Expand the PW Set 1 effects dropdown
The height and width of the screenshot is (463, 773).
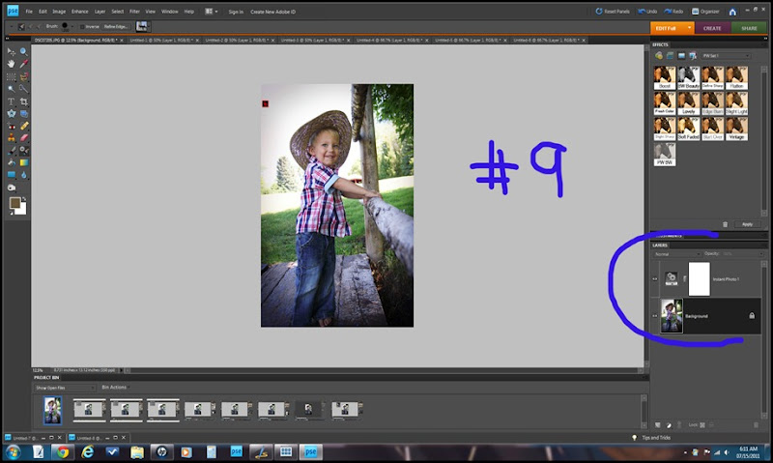tap(727, 55)
